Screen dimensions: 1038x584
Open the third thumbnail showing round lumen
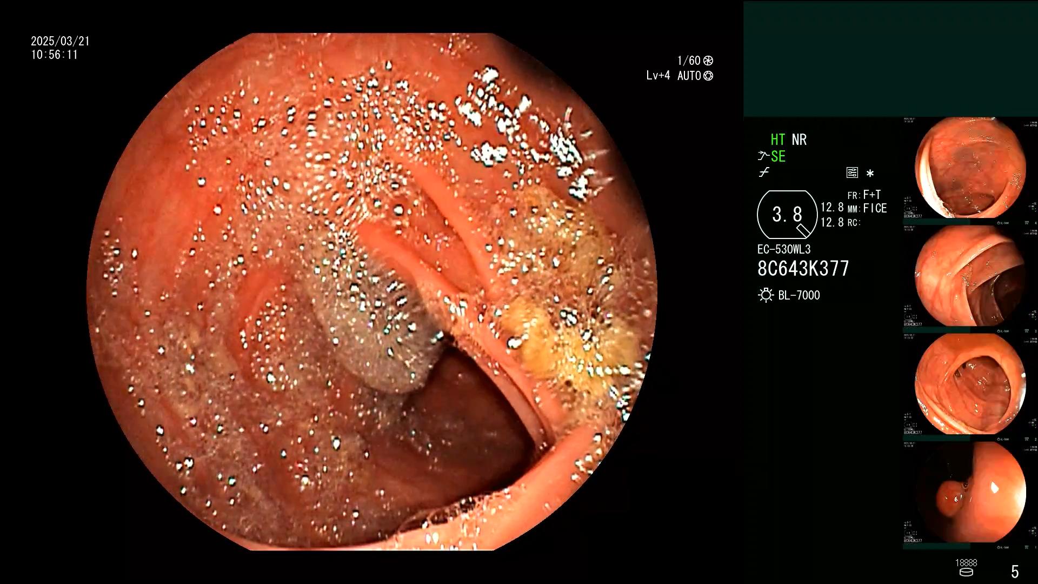click(x=970, y=384)
